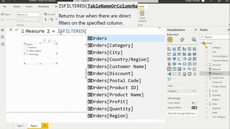230x129 pixels.
Task: Choose the Q&A speech bubble visual
Action: (174, 74)
